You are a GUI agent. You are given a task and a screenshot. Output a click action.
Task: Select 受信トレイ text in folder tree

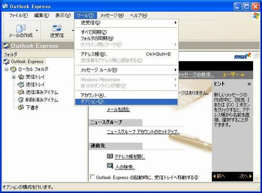35,77
